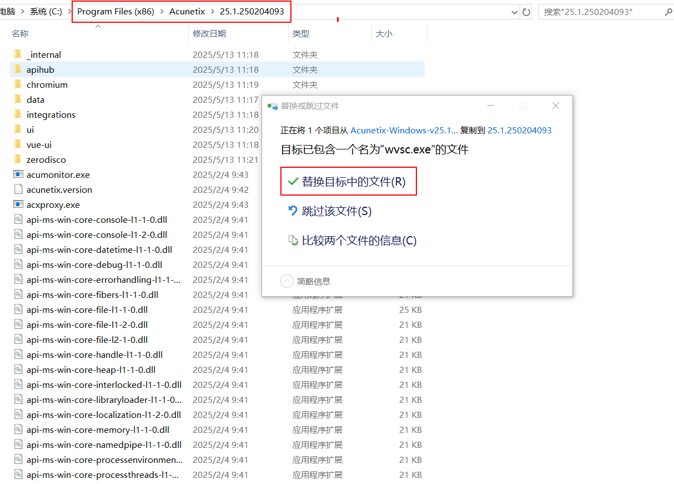Expand chevron after Acunetix breadcrumb
This screenshot has height=484, width=674.
tap(213, 12)
